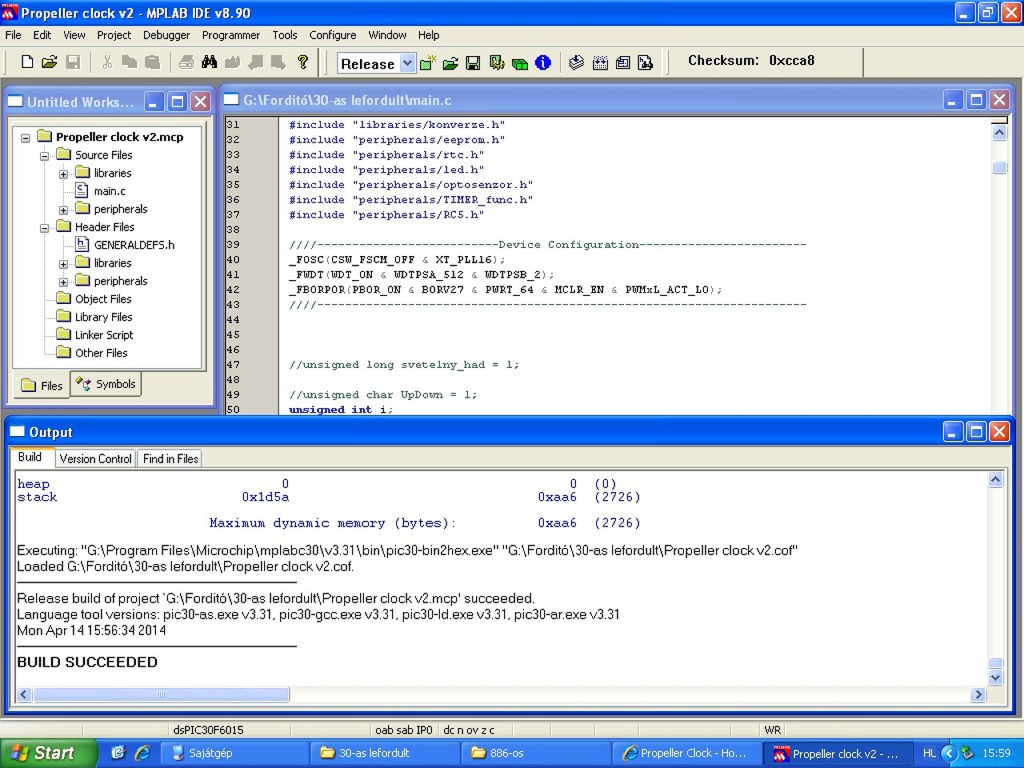
Task: Select the Linker Script folder
Action: point(104,335)
